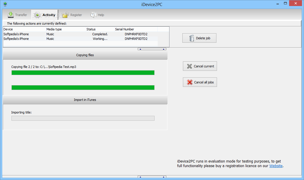
Task: Click the Activity gear icon
Action: tap(37, 15)
